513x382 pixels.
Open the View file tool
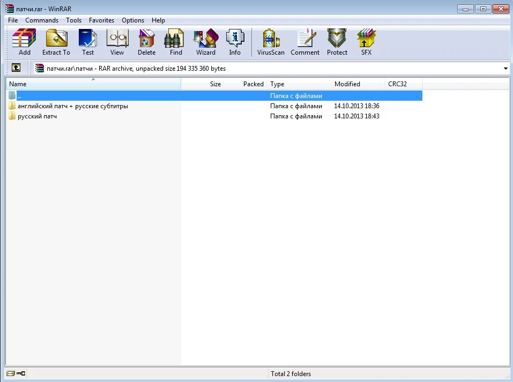coord(117,42)
